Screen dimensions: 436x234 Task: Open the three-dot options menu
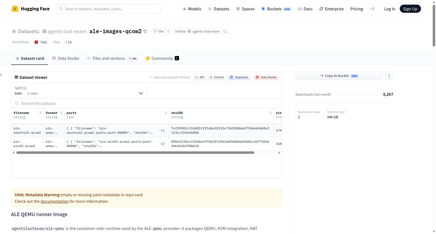(389, 76)
